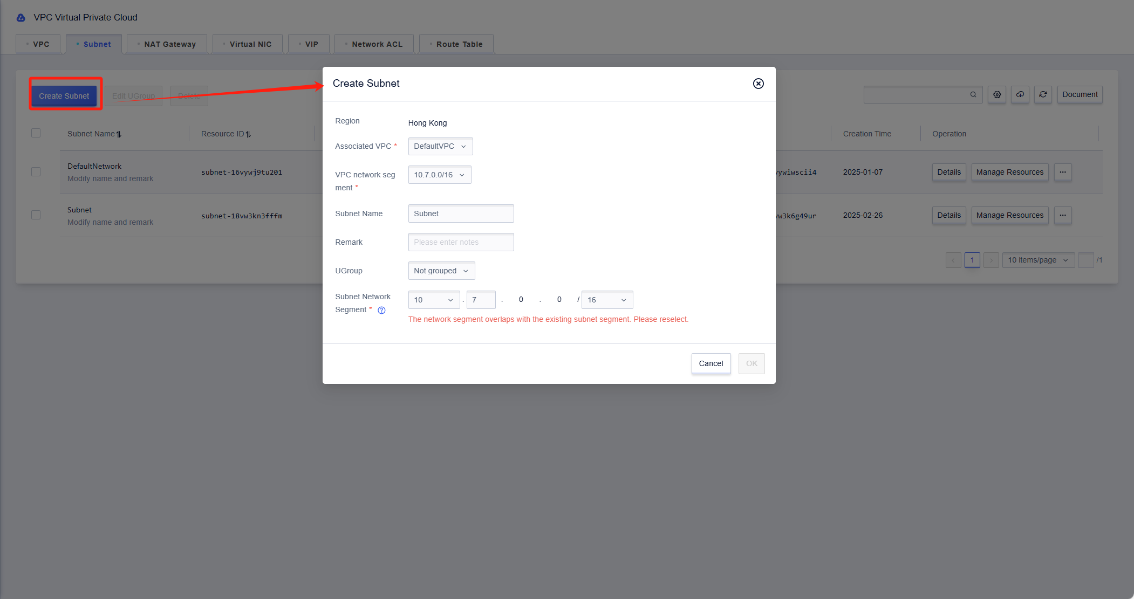This screenshot has height=599, width=1134.
Task: Click the Hong Kong region value
Action: 427,123
